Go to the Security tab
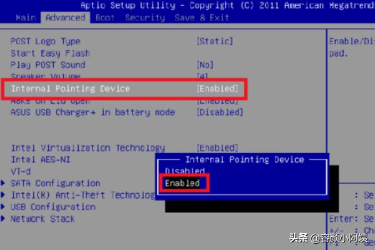 pyautogui.click(x=145, y=17)
